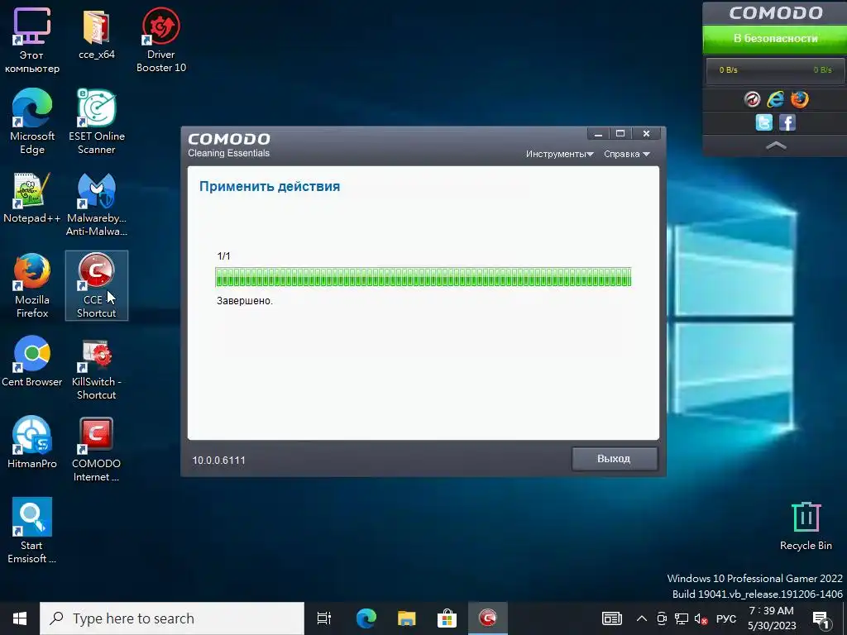Select the KillSwitch Shortcut icon
This screenshot has height=635, width=847.
pos(97,368)
